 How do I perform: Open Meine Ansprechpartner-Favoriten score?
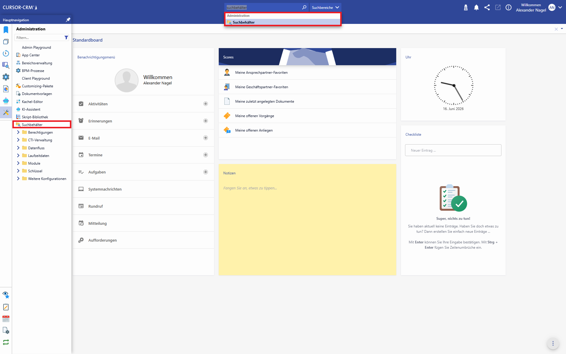click(x=307, y=72)
